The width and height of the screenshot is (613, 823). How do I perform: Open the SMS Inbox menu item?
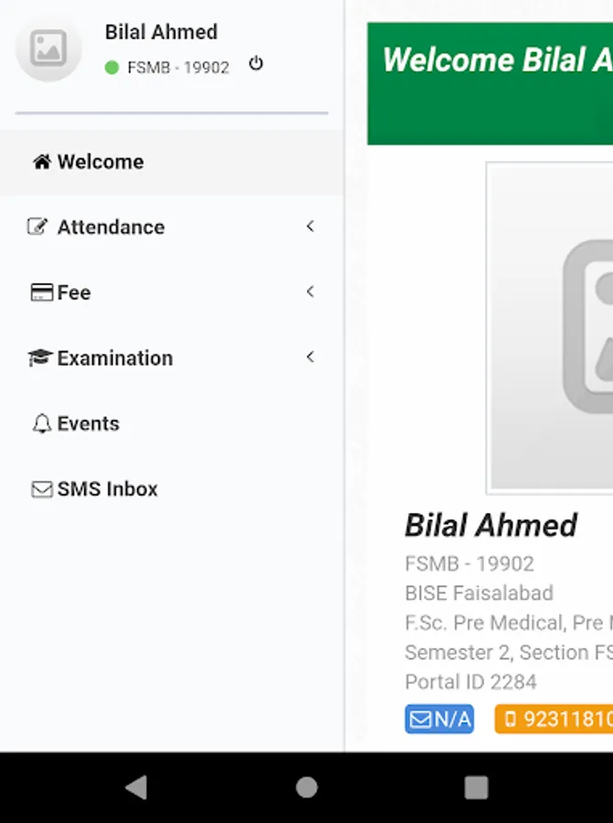107,489
